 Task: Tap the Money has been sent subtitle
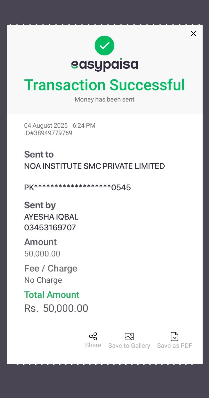coord(105,99)
